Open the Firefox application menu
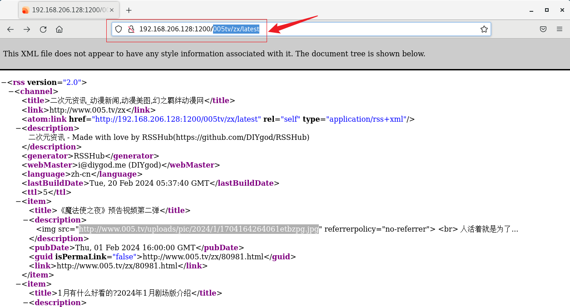The width and height of the screenshot is (570, 307). 560,29
